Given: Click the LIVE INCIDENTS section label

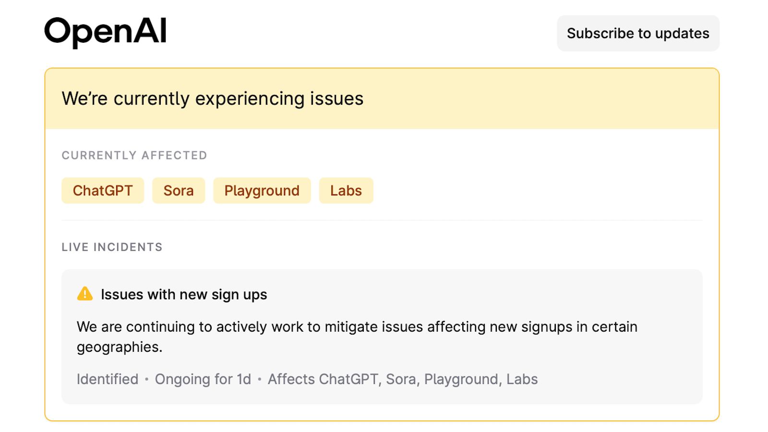Looking at the screenshot, I should (112, 247).
